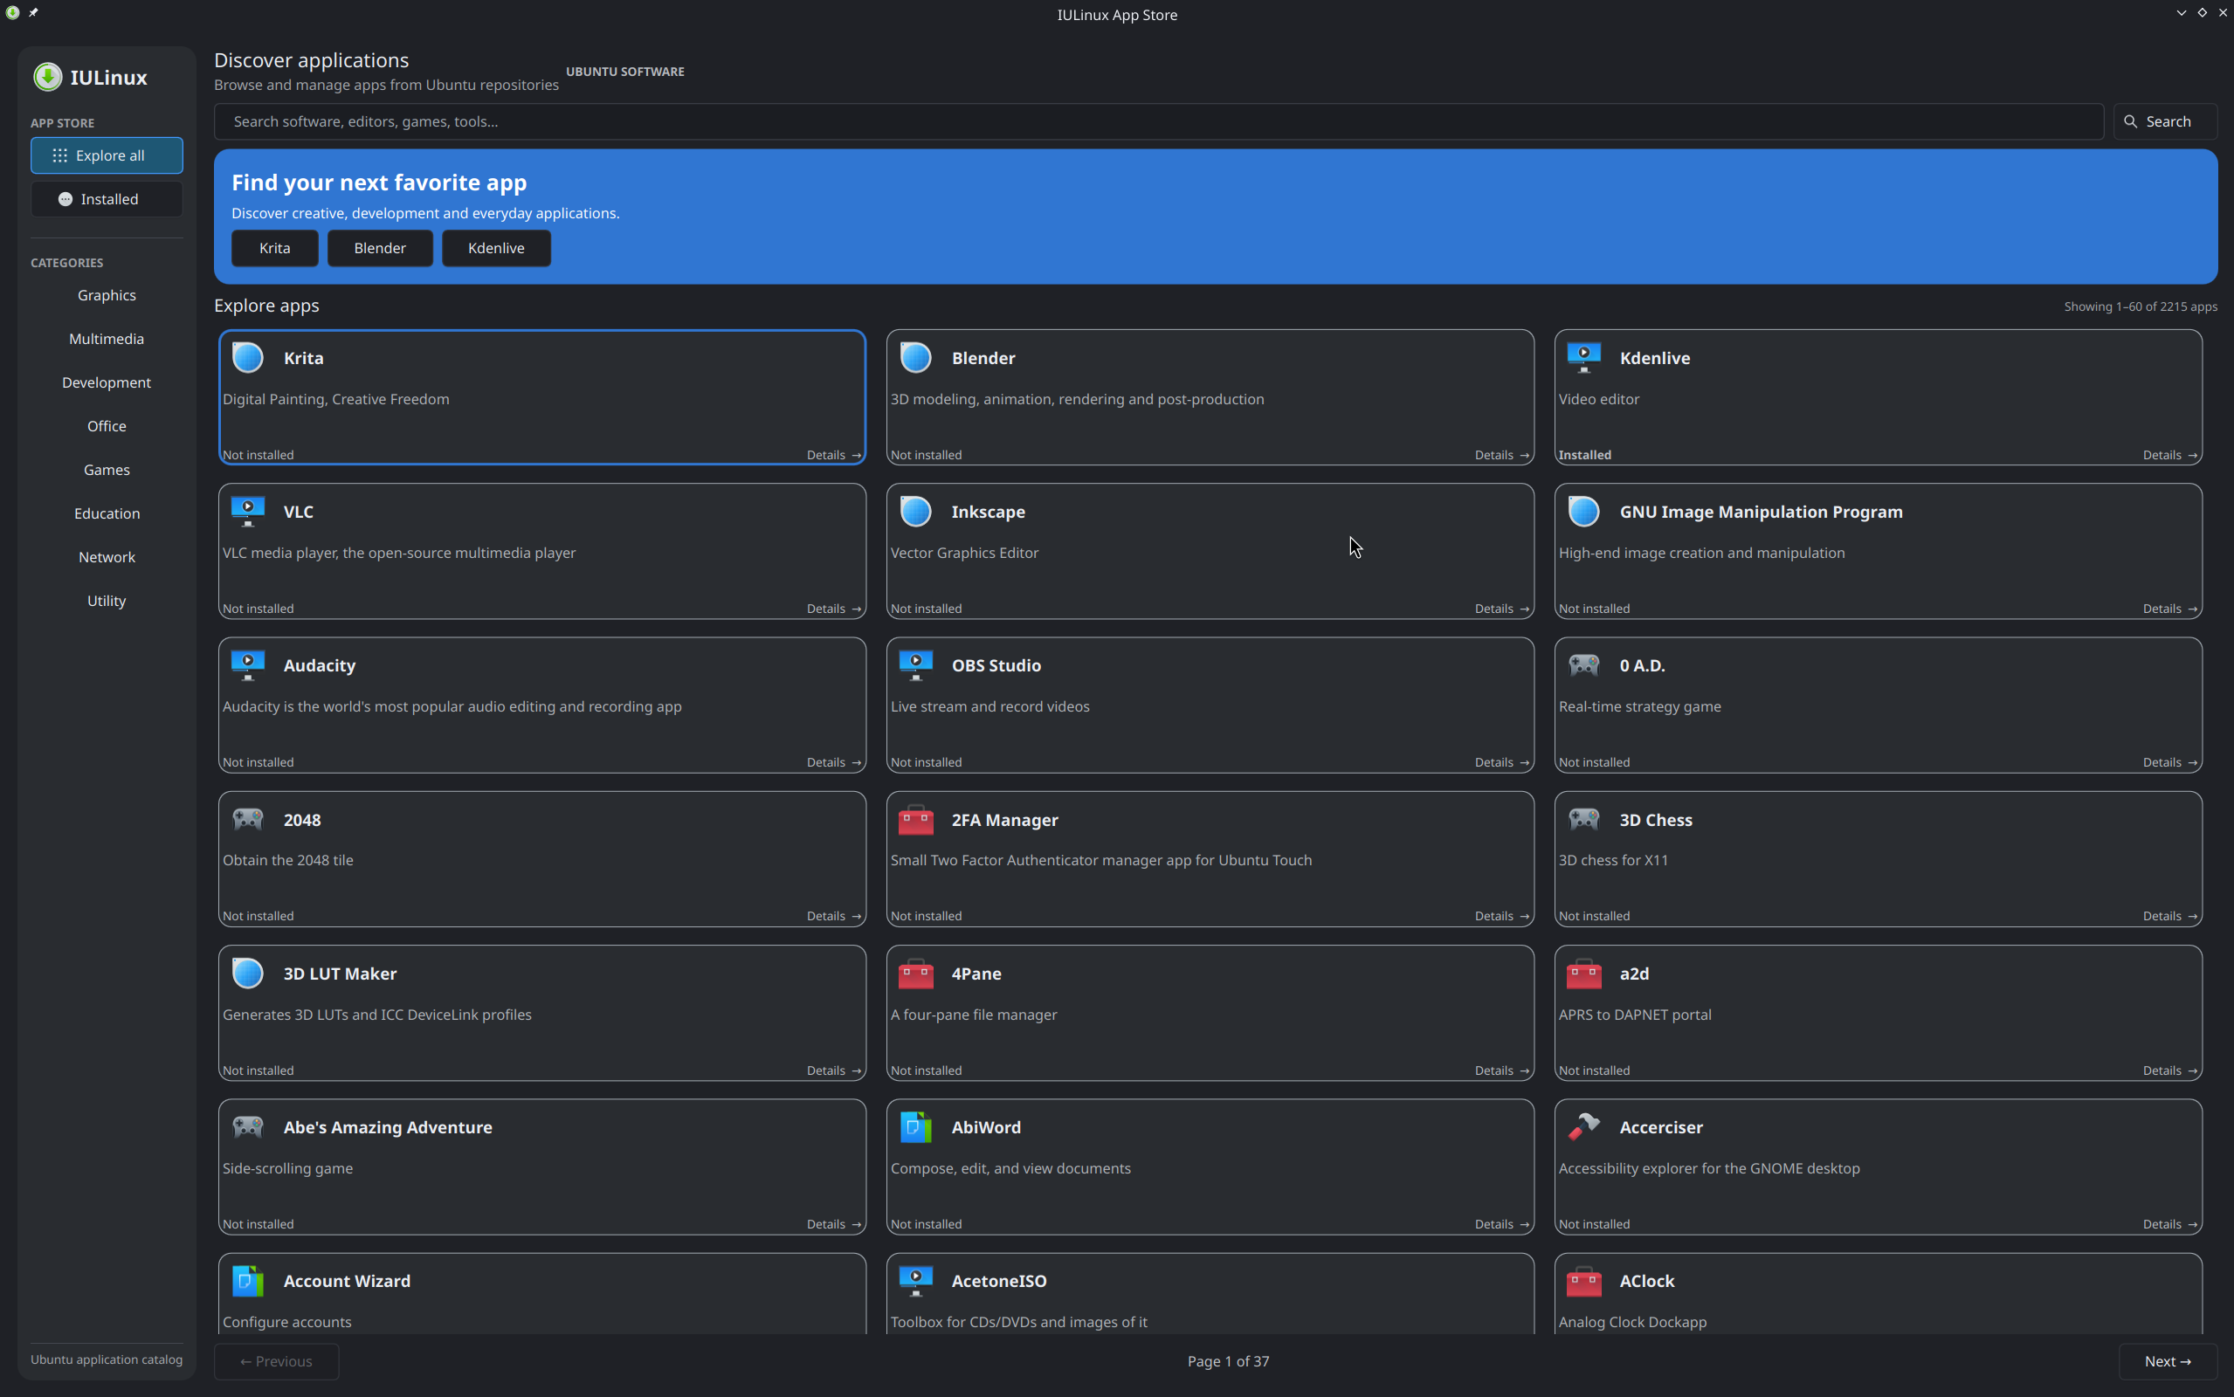
Task: Click the OBS Studio app icon
Action: pos(915,665)
